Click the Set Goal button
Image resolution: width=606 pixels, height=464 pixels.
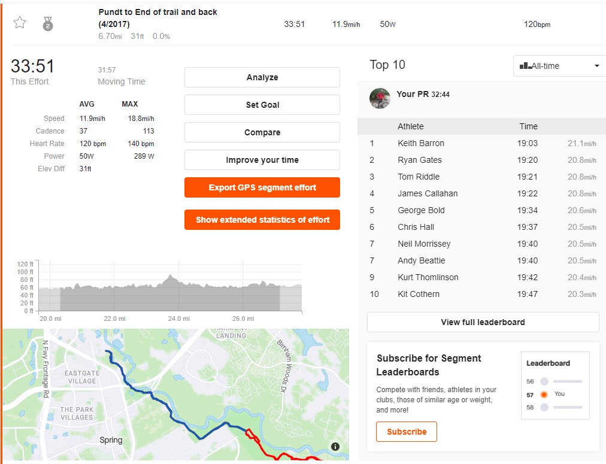pyautogui.click(x=262, y=105)
